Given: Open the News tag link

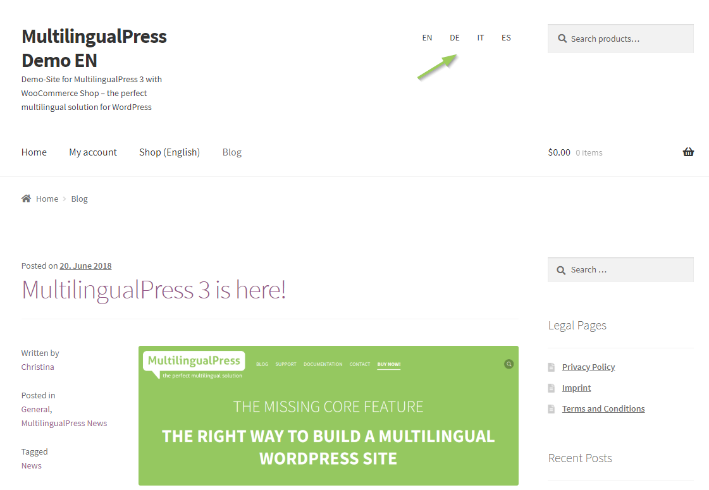Looking at the screenshot, I should click(31, 465).
